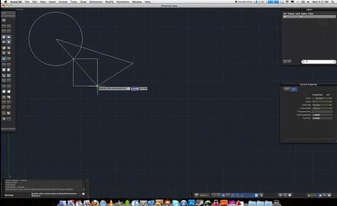Screen dimensions: 337x206
Task: Click the layout grid icon beside Model dropdown
Action: 196,195
